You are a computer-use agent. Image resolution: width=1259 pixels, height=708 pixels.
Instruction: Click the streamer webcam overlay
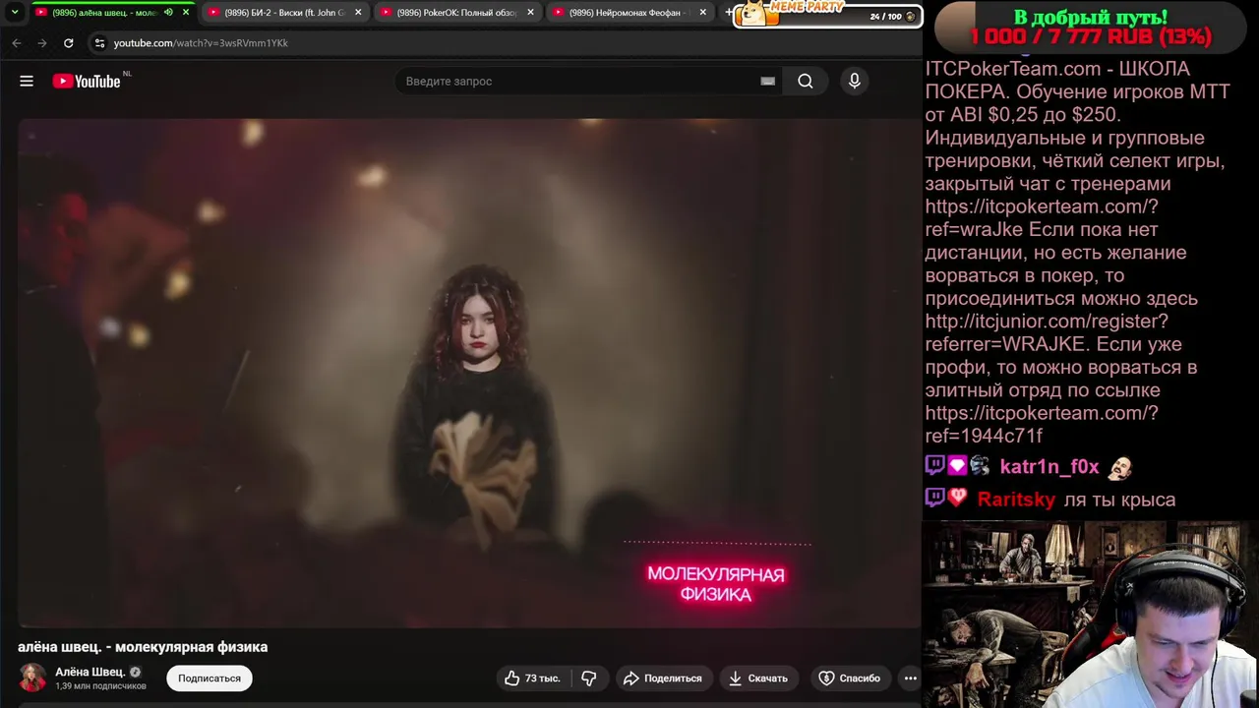(1090, 615)
